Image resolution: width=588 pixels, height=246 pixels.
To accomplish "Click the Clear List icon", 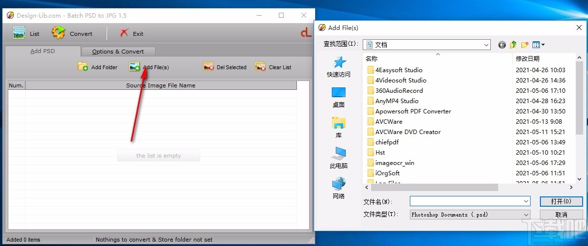I will pyautogui.click(x=260, y=67).
